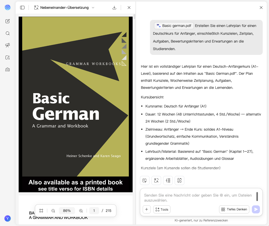Screen dimensions: 269x226
Task: Zoom out the PDF view
Action: pyautogui.click(x=53, y=211)
